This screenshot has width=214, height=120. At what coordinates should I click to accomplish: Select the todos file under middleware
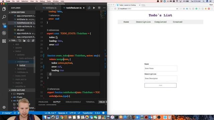pos(22,65)
